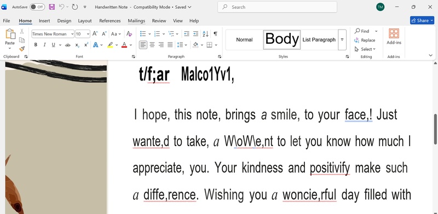Screen dimensions: 438x214
Task: Open Paragraph dialog box launcher
Action: pyautogui.click(x=220, y=57)
